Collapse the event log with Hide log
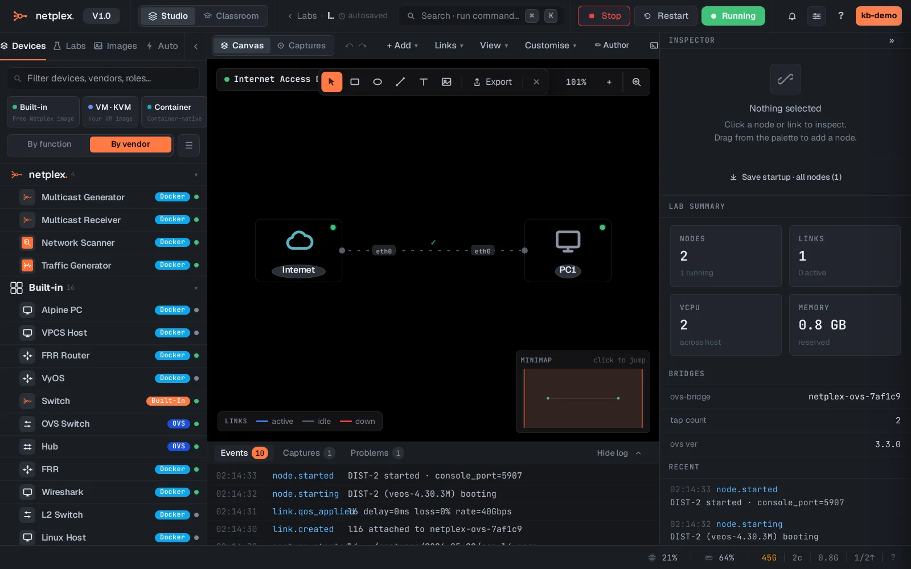 tap(619, 453)
